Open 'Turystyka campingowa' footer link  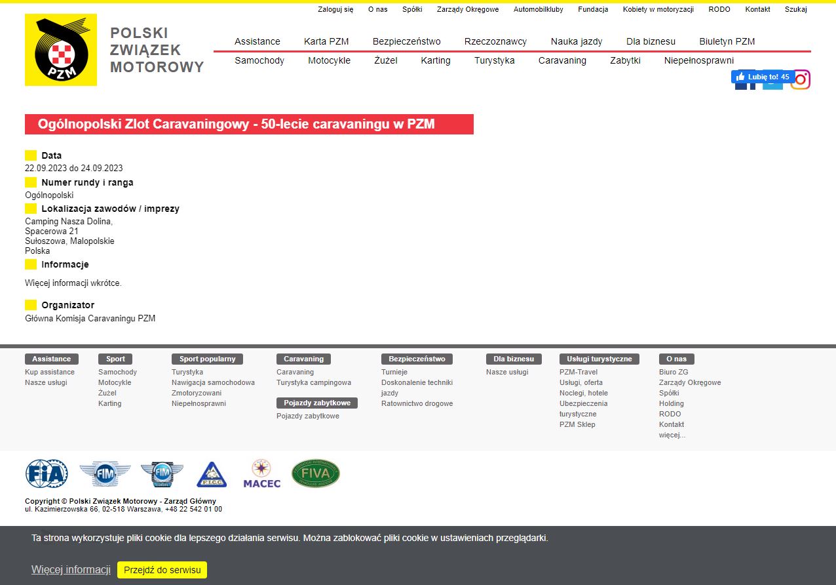(x=313, y=382)
